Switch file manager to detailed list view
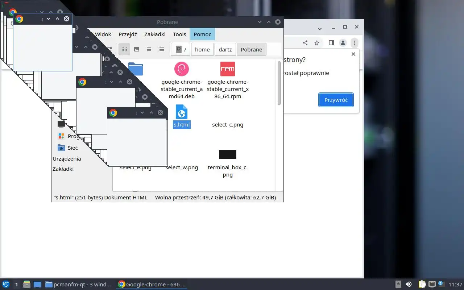 click(x=161, y=49)
